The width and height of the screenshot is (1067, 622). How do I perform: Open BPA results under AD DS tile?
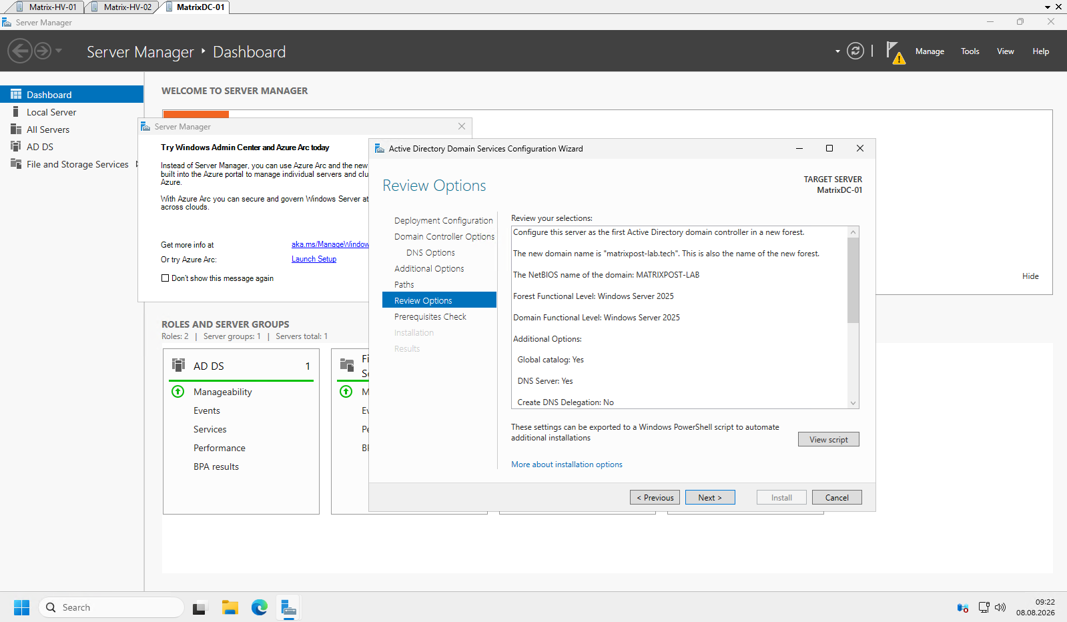point(216,467)
